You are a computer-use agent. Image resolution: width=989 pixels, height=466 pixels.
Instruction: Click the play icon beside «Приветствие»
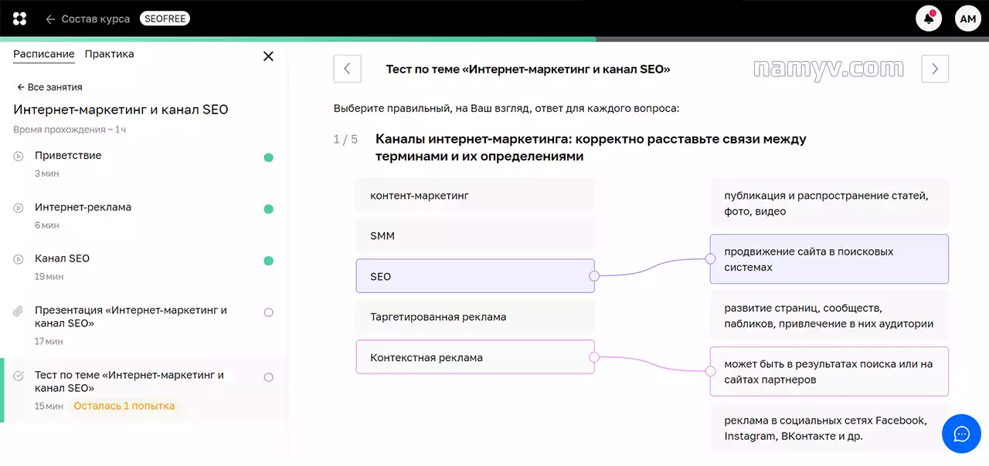click(18, 157)
